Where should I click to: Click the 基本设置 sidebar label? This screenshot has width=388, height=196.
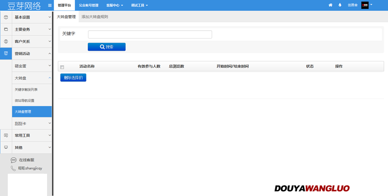(22, 17)
